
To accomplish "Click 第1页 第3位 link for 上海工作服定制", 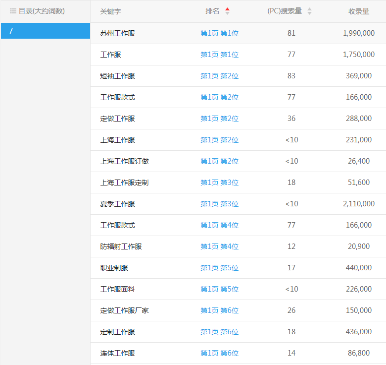I will [x=219, y=182].
